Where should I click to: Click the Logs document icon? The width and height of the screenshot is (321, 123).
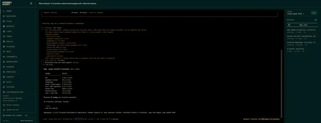[x=4, y=32]
